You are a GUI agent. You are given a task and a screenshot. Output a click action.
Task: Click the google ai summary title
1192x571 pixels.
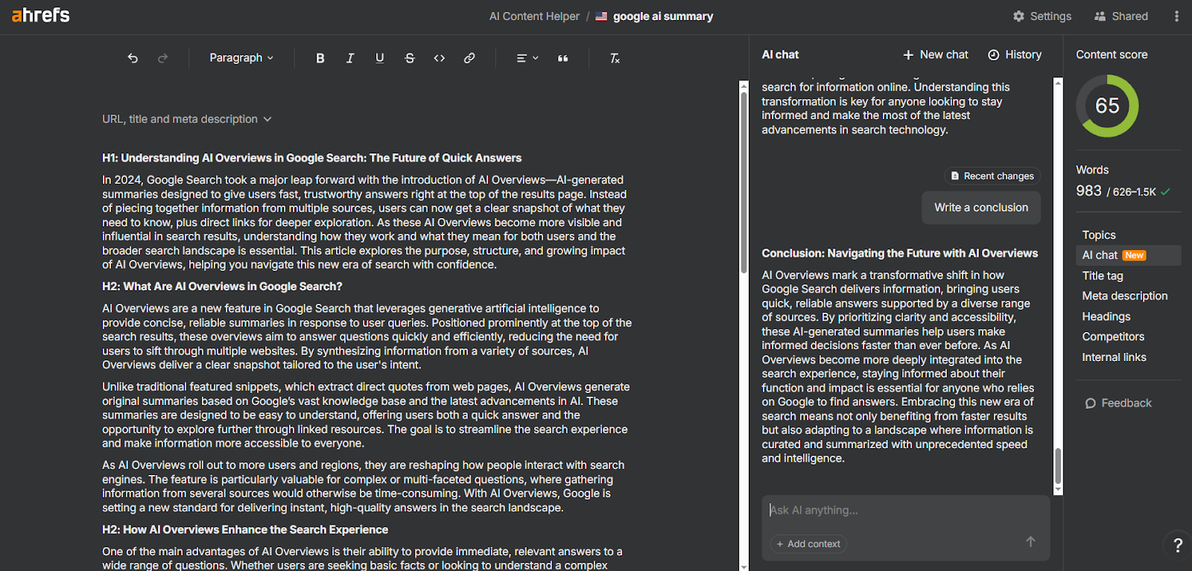663,16
